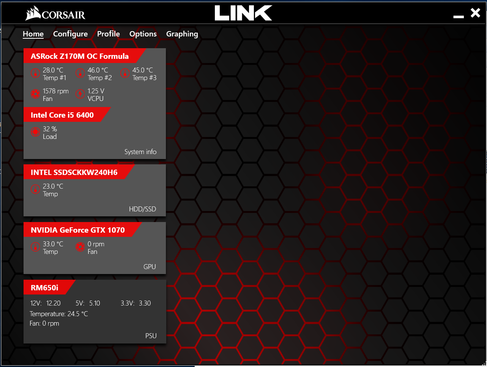
Task: Open the Profile tab
Action: pos(109,34)
